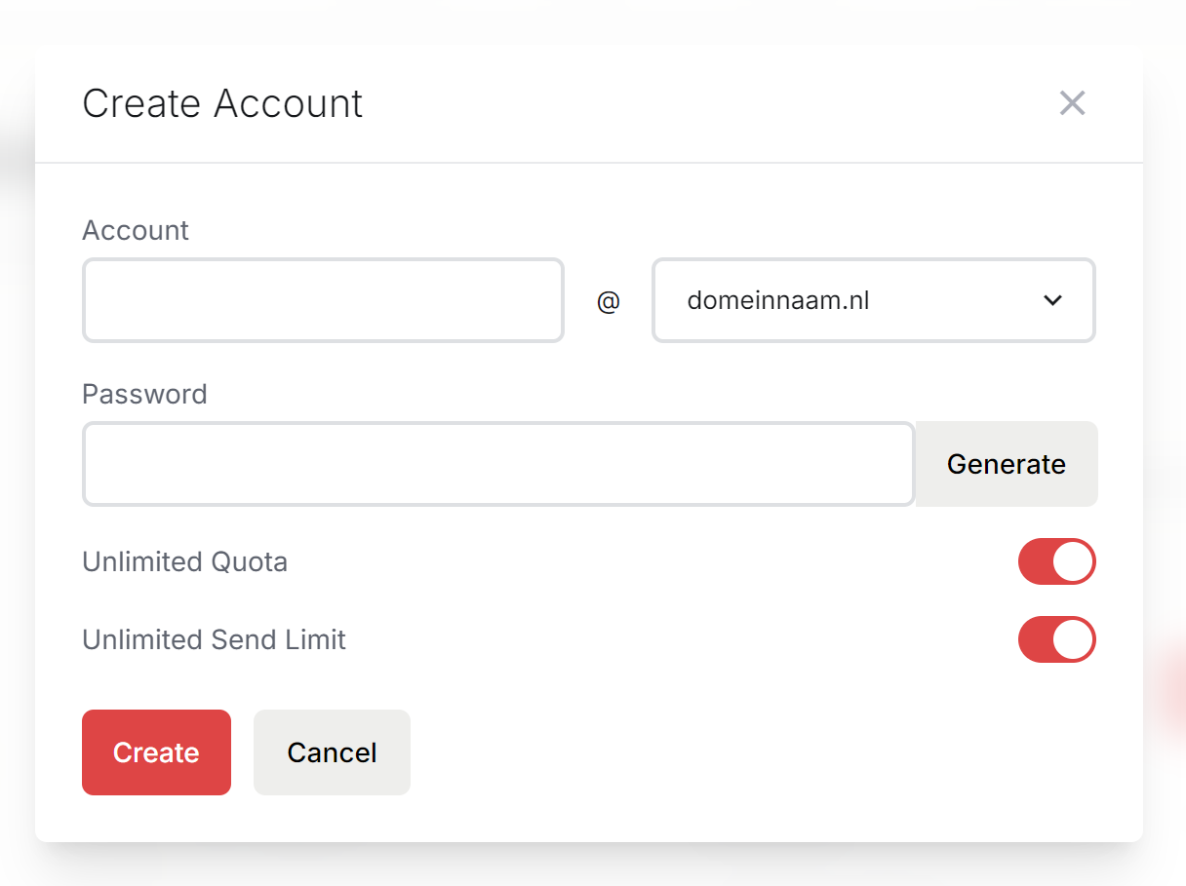Image resolution: width=1186 pixels, height=886 pixels.
Task: Open the domeinnaam.nl domain dropdown
Action: coord(873,300)
